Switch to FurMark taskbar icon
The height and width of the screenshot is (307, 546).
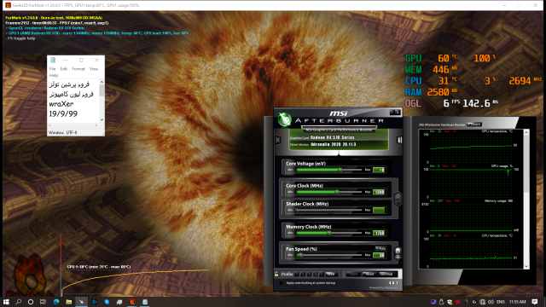click(x=132, y=302)
